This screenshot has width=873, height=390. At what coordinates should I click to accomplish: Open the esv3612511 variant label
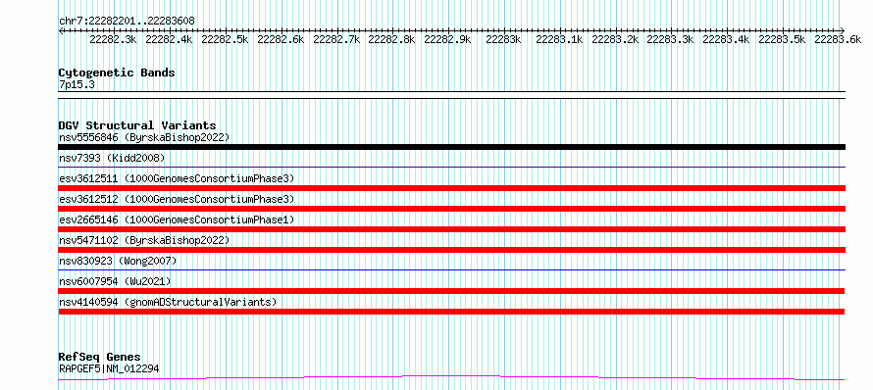click(x=177, y=178)
